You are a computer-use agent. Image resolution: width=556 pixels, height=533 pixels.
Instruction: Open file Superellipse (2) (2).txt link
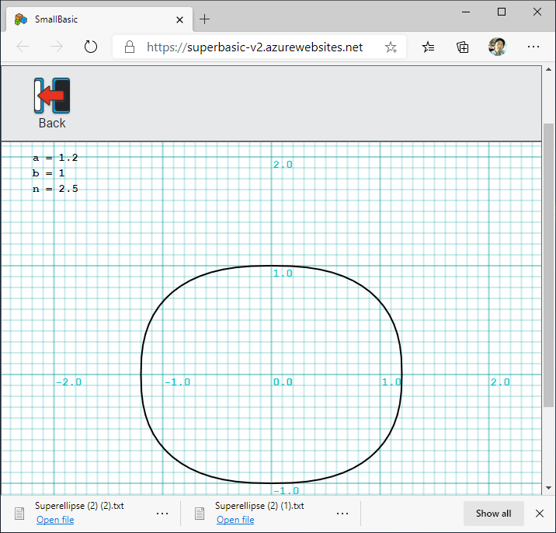(55, 520)
